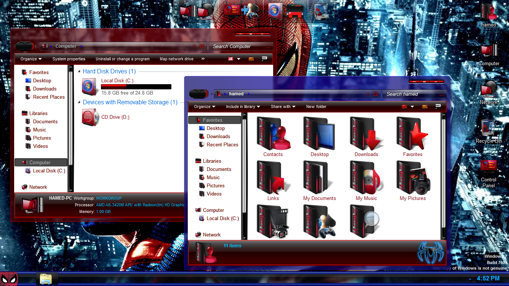This screenshot has height=286, width=509.
Task: Collapse the Hard Disk Drives group
Action: point(79,71)
